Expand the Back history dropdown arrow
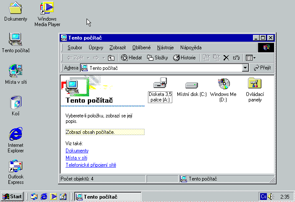Screen dimensions: 295x202 (88, 58)
